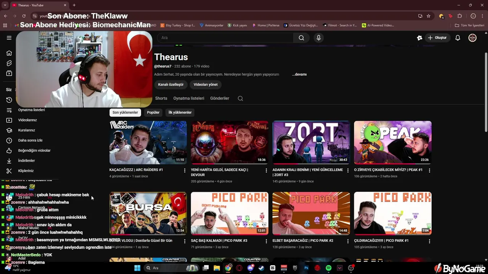Screen dimensions: 488x274
Task: Open options for KAÇACAĞIZZZ ARC Raiders video
Action: coord(185,170)
